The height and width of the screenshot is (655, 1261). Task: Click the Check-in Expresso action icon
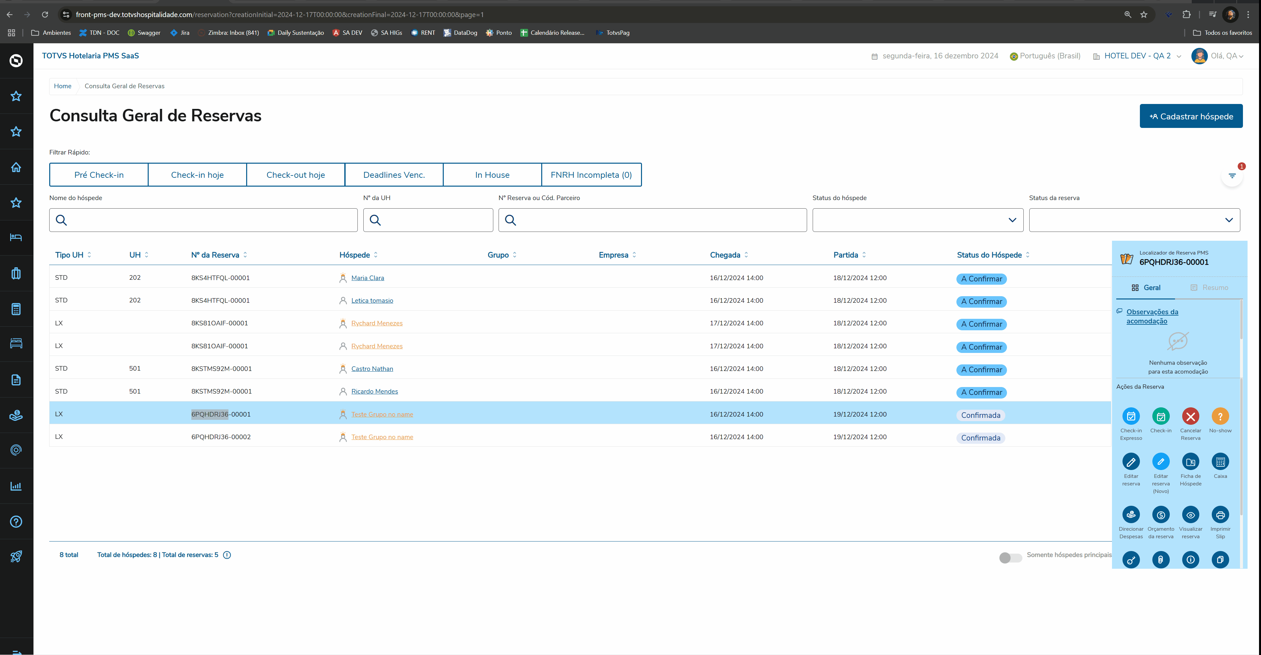(x=1131, y=416)
